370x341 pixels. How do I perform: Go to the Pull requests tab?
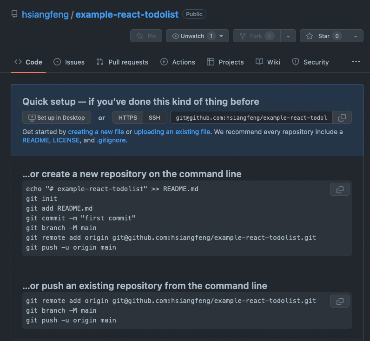pos(122,62)
